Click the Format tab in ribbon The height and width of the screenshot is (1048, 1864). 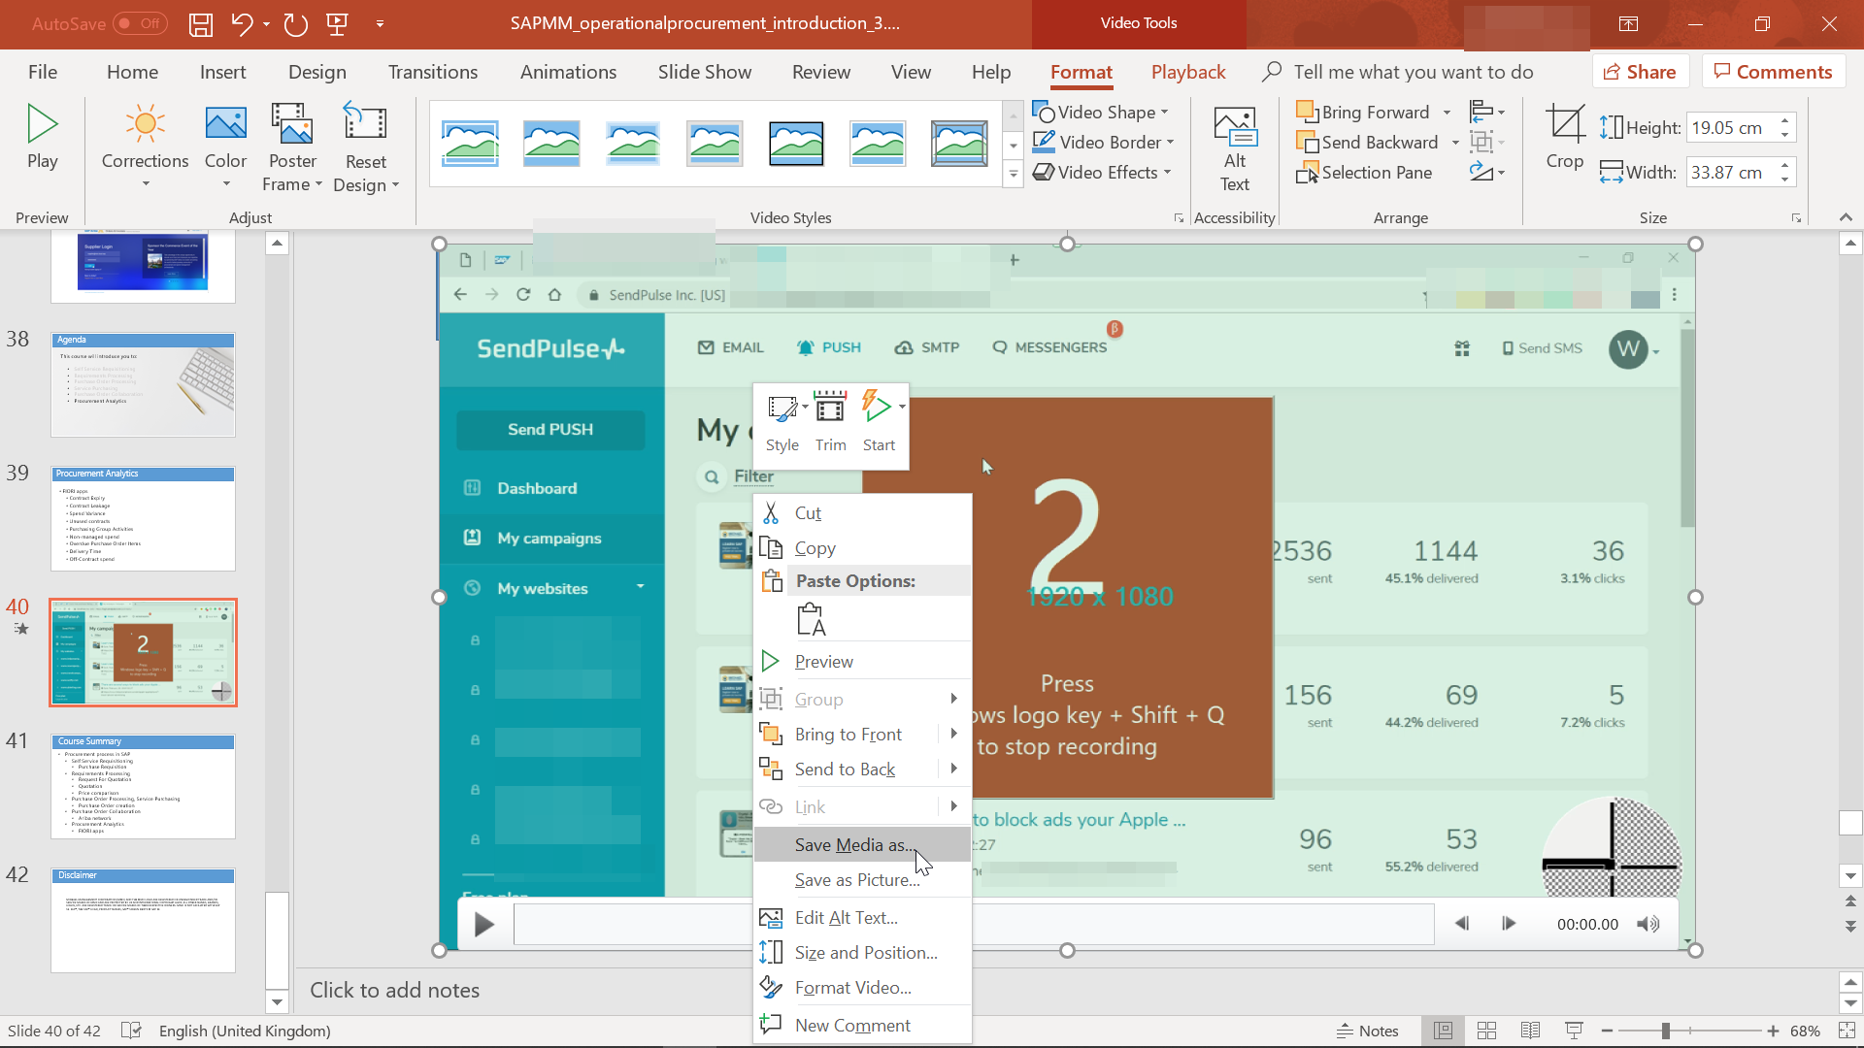click(1081, 72)
